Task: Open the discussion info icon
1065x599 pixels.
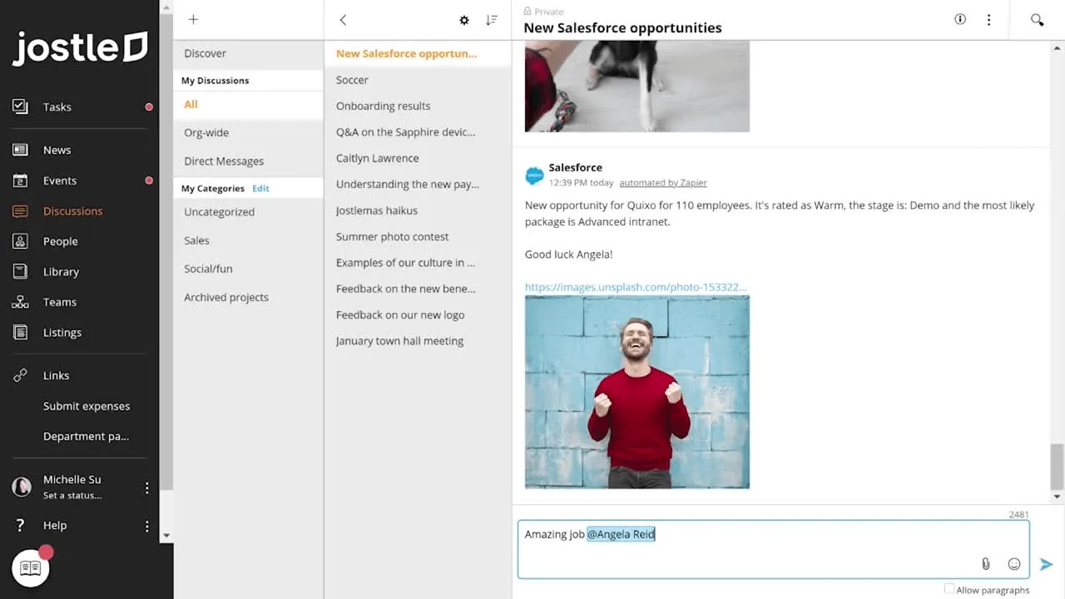Action: pos(960,19)
